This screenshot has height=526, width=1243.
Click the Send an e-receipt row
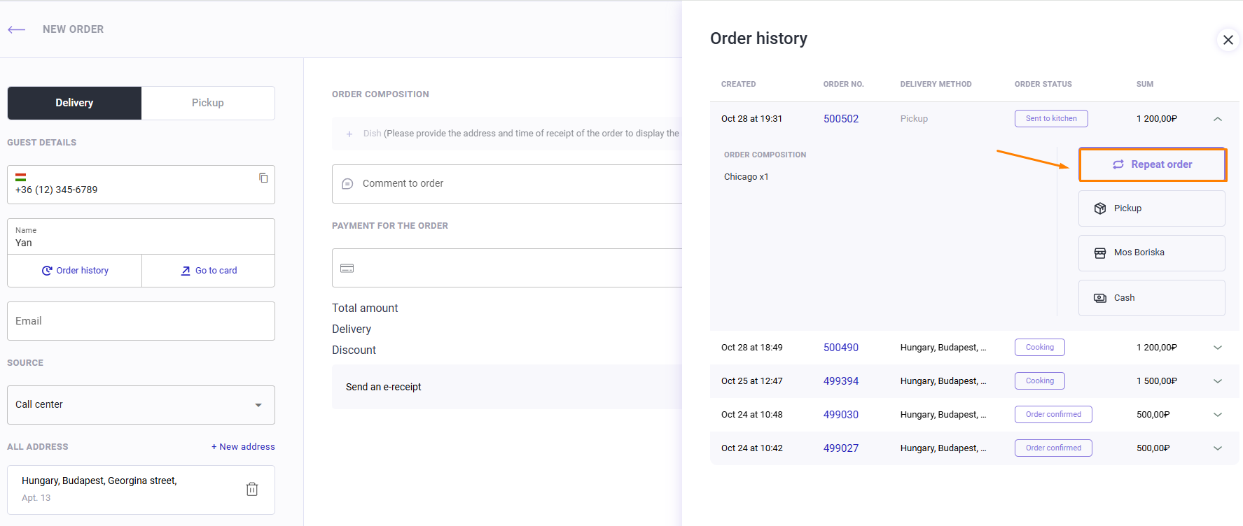point(507,387)
